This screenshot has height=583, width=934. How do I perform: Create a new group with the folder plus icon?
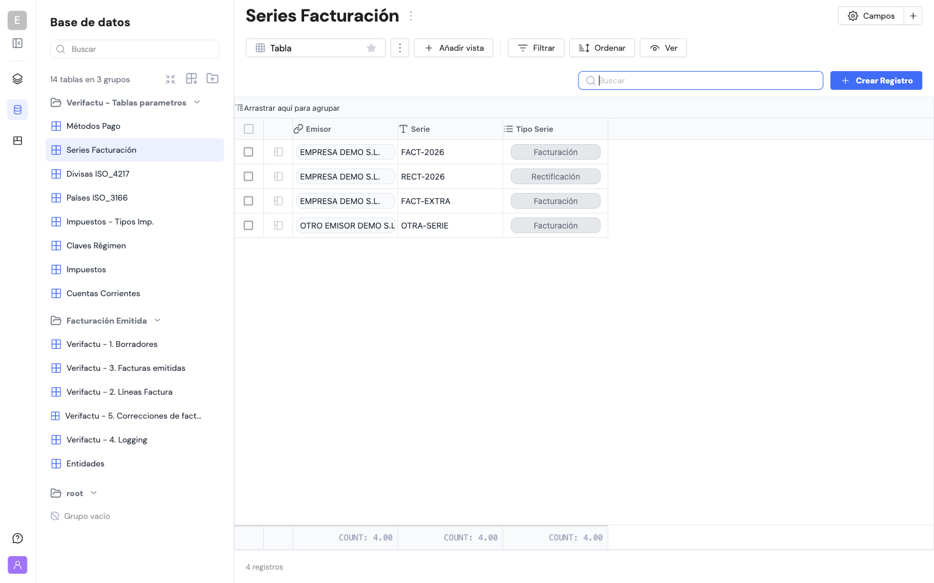point(212,79)
